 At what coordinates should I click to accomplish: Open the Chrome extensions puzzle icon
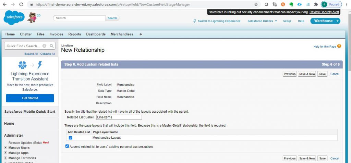[316, 4]
